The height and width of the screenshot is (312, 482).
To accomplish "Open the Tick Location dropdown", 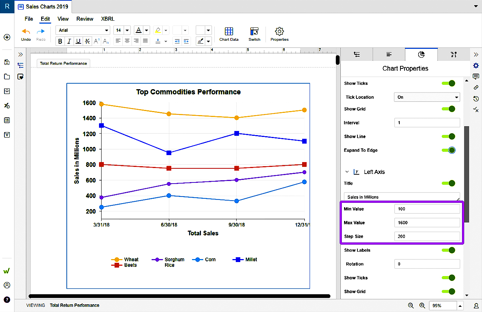I will coord(427,97).
